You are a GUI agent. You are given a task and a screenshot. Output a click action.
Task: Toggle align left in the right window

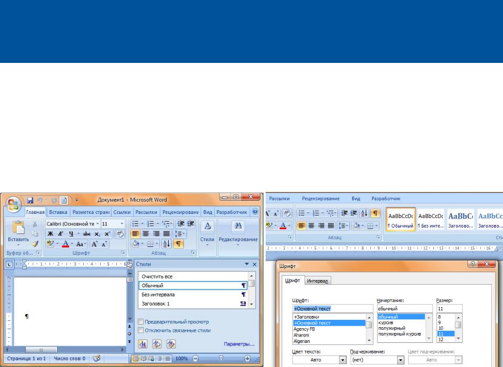[301, 226]
